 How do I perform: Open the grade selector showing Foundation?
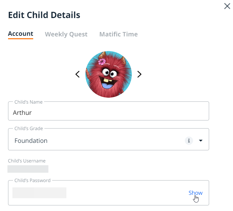tap(93, 141)
